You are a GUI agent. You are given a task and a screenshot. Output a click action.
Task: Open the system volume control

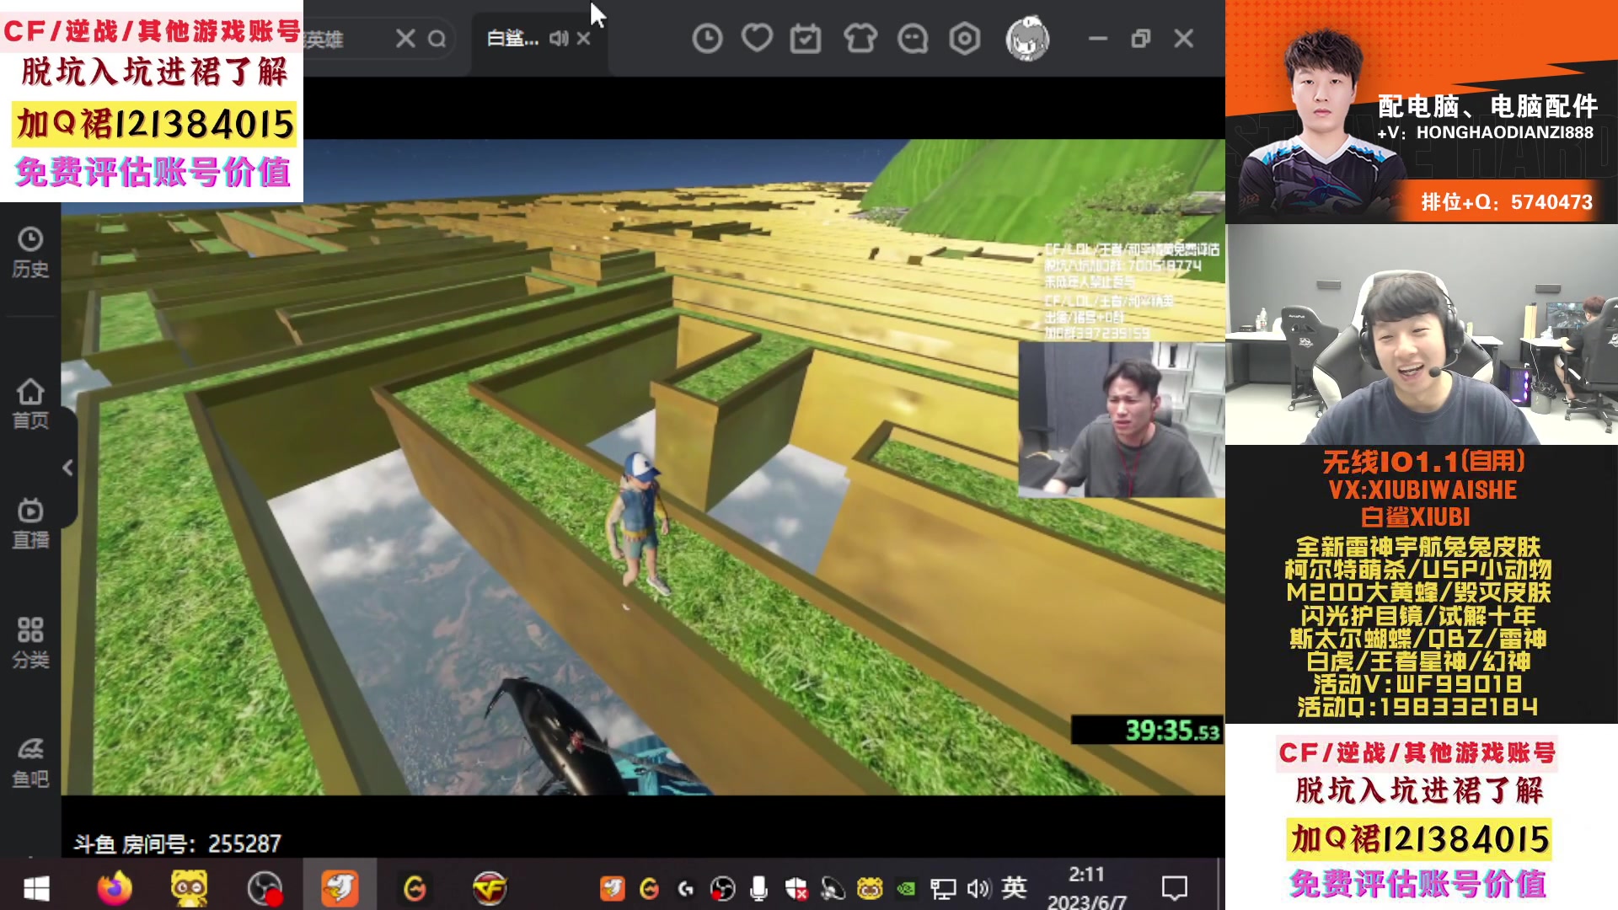[978, 888]
